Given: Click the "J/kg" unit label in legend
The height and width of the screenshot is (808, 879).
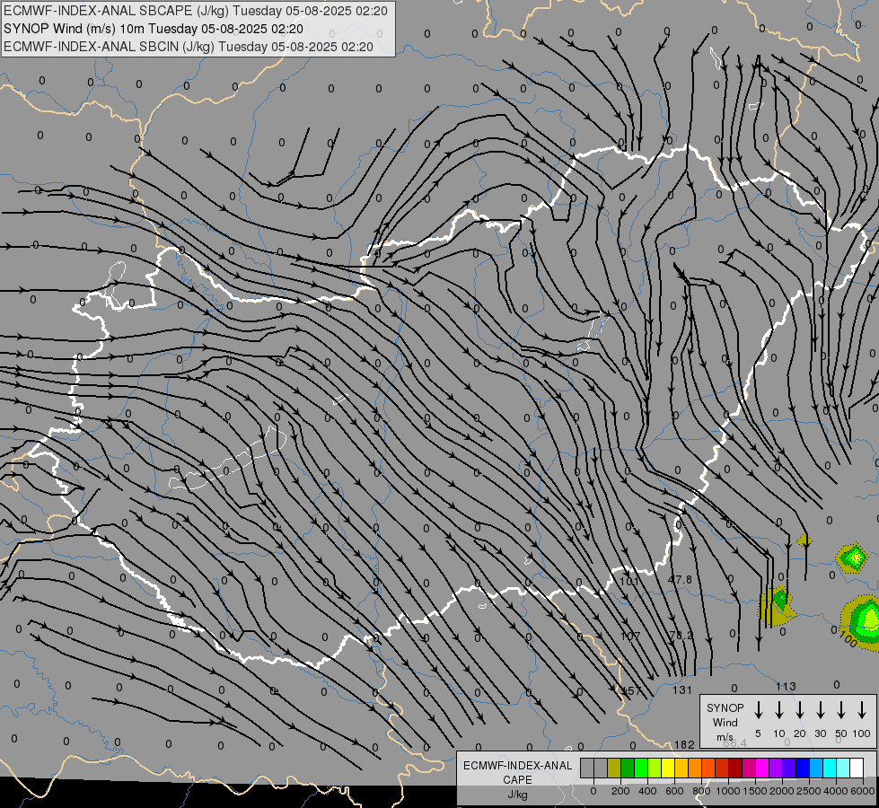Looking at the screenshot, I should point(517,795).
